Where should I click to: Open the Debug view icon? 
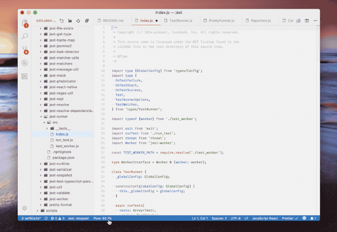click(24, 63)
